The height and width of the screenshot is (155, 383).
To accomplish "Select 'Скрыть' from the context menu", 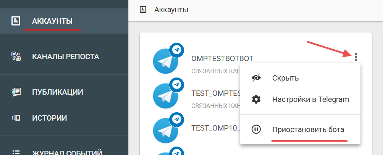I will point(285,78).
